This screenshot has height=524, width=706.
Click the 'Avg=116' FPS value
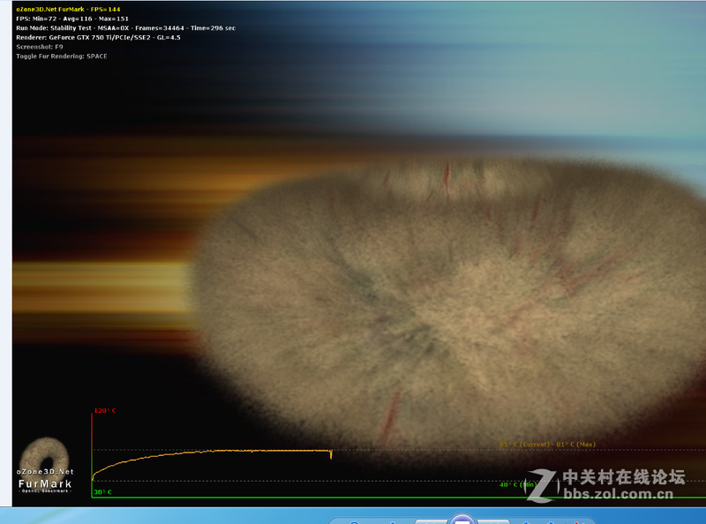coord(78,19)
